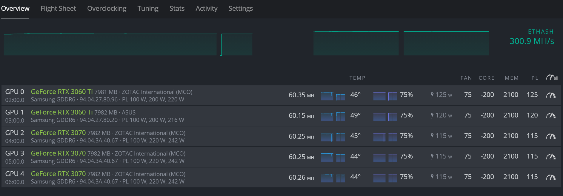Open the Flight Sheet tab
Screen dimensions: 563x196
click(58, 8)
